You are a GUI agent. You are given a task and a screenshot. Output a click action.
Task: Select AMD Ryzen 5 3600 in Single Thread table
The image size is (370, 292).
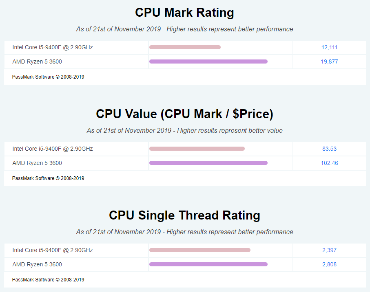click(x=37, y=264)
